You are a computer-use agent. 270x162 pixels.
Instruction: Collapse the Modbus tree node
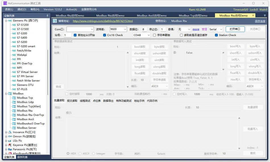6,94
